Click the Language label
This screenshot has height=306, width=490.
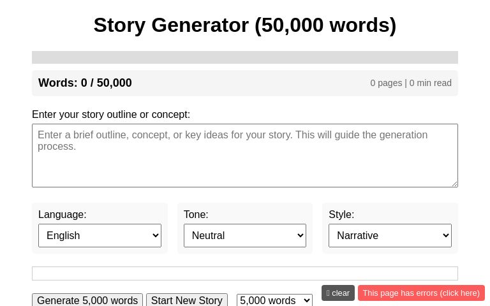[62, 215]
